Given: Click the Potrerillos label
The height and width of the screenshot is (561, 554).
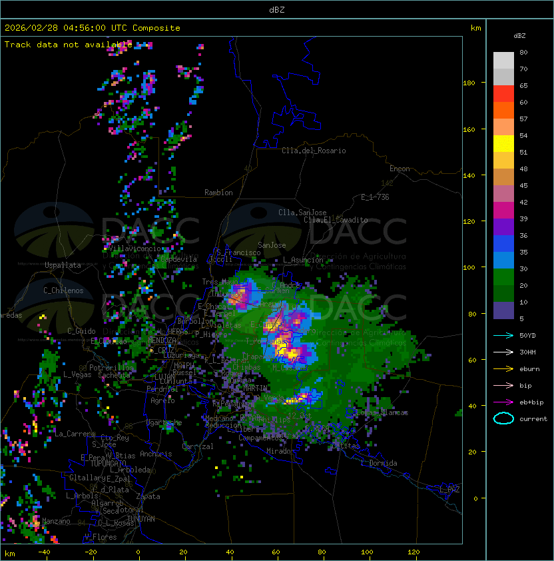Looking at the screenshot, I should [111, 368].
